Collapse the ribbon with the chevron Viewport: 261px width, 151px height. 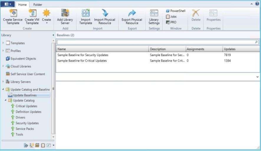[252, 4]
